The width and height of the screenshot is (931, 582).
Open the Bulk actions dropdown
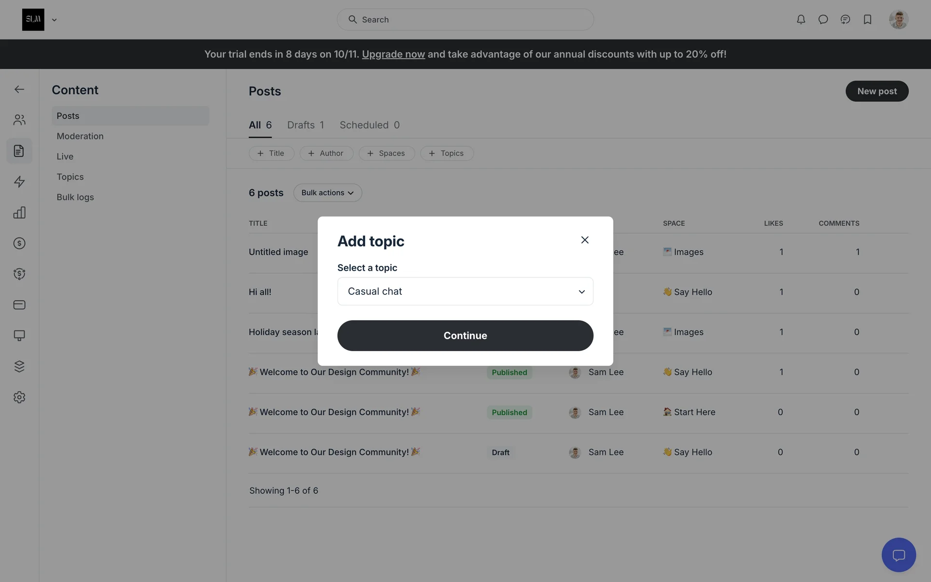click(x=327, y=193)
